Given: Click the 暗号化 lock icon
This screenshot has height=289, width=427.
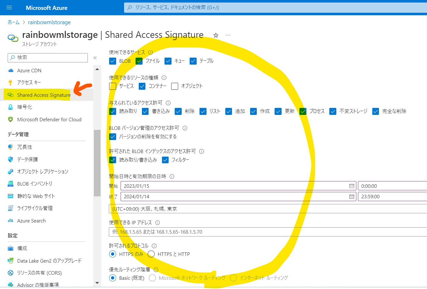Looking at the screenshot, I should (x=10, y=107).
